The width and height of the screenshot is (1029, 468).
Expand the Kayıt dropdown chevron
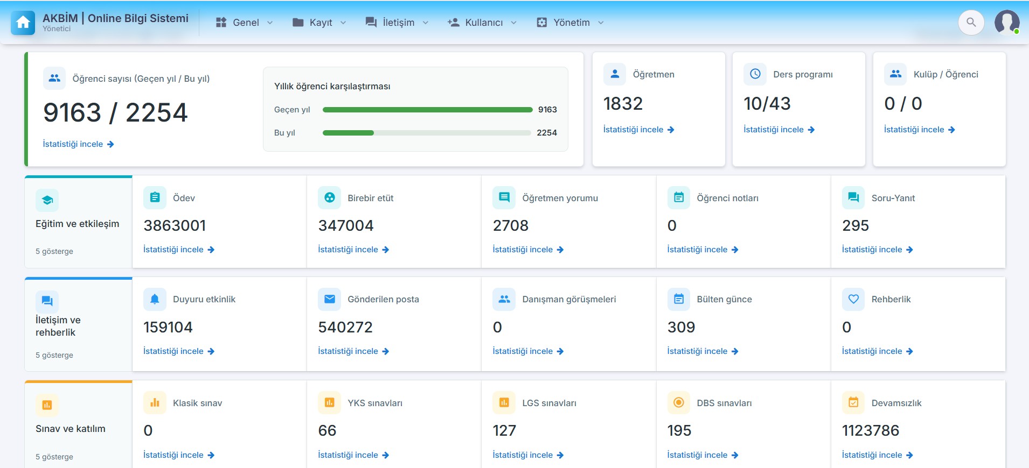click(x=343, y=23)
